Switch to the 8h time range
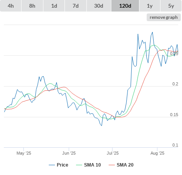 [32, 6]
